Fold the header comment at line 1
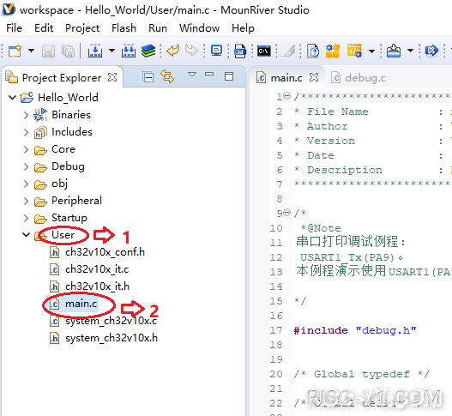 [x=287, y=95]
